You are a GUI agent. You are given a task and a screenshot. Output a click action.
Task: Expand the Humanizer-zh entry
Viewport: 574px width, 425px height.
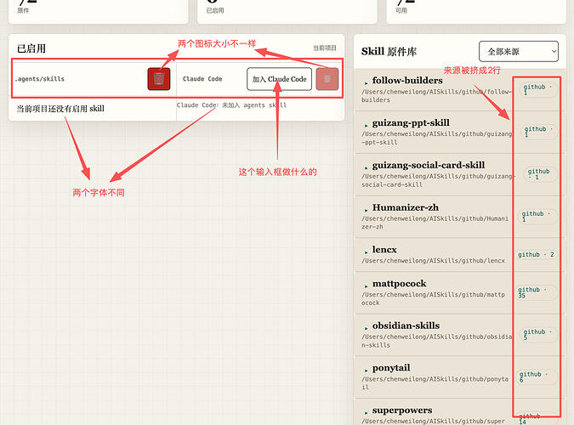tap(366, 211)
